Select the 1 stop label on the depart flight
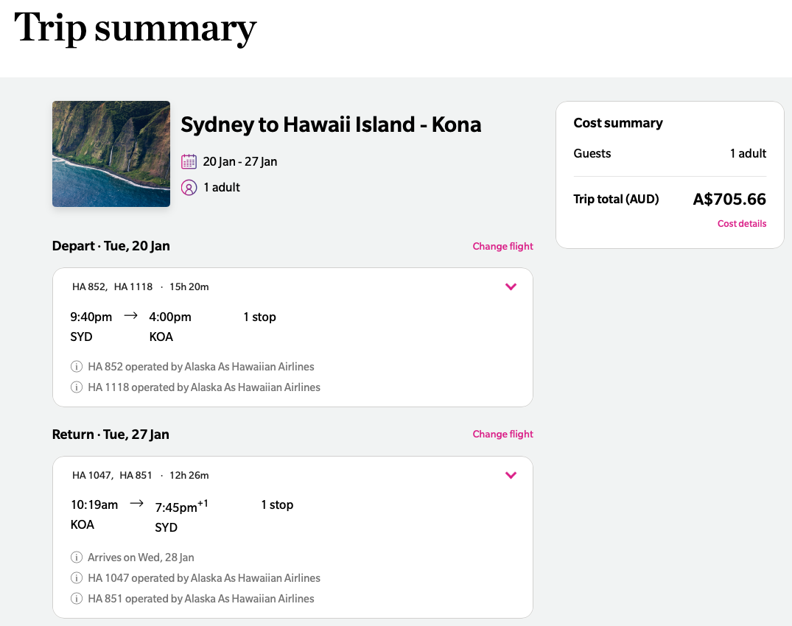This screenshot has width=792, height=626. pyautogui.click(x=259, y=317)
